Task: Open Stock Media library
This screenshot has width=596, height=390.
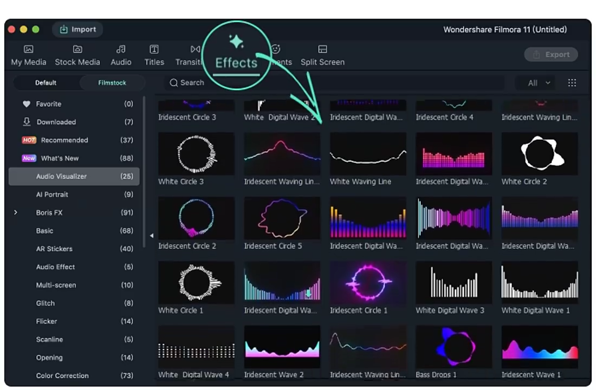Action: coord(77,54)
